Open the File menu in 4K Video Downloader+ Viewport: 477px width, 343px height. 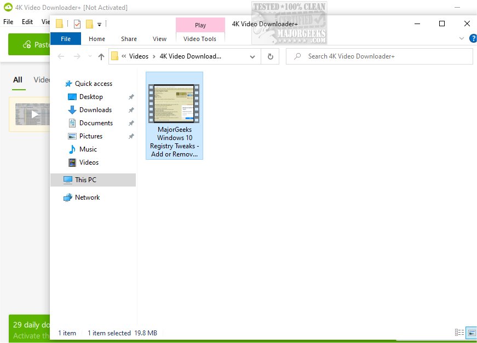[x=8, y=21]
